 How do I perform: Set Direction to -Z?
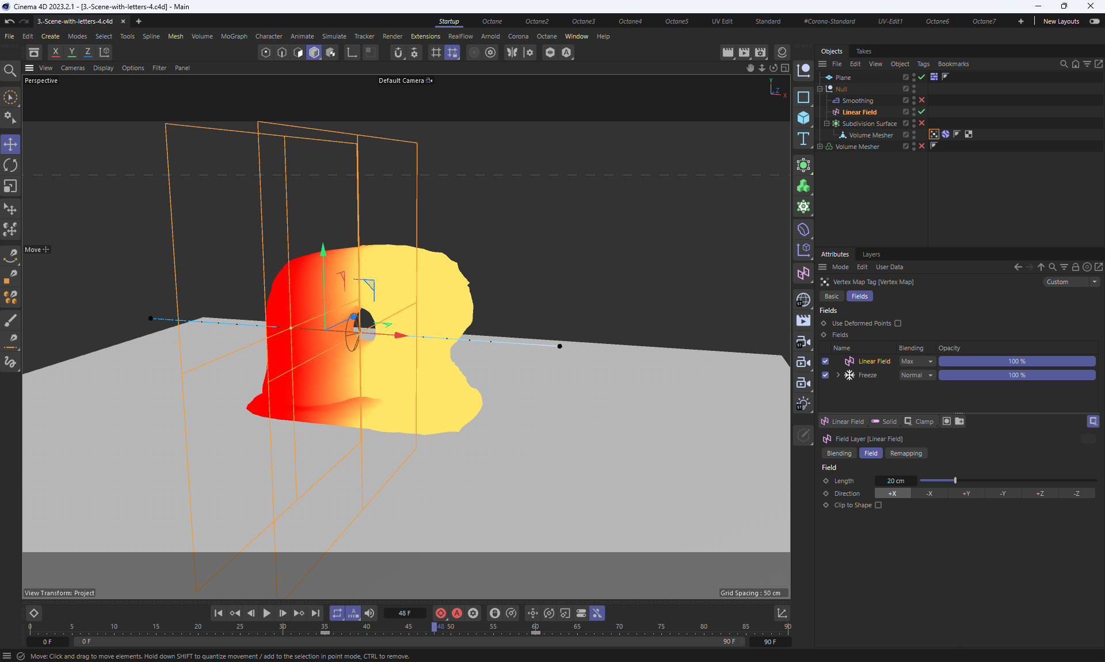coord(1076,493)
